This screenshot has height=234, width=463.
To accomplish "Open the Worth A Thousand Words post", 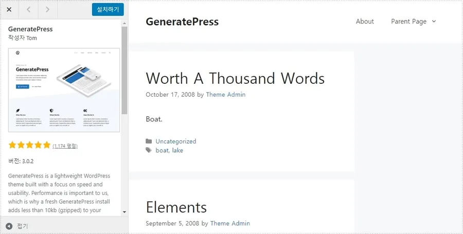I will pyautogui.click(x=235, y=78).
